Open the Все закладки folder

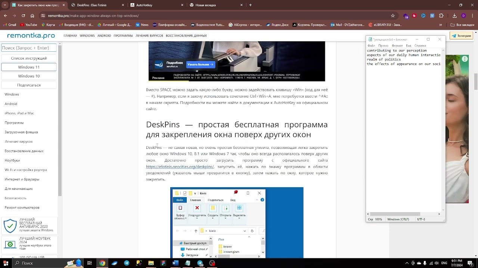pyautogui.click(x=462, y=25)
